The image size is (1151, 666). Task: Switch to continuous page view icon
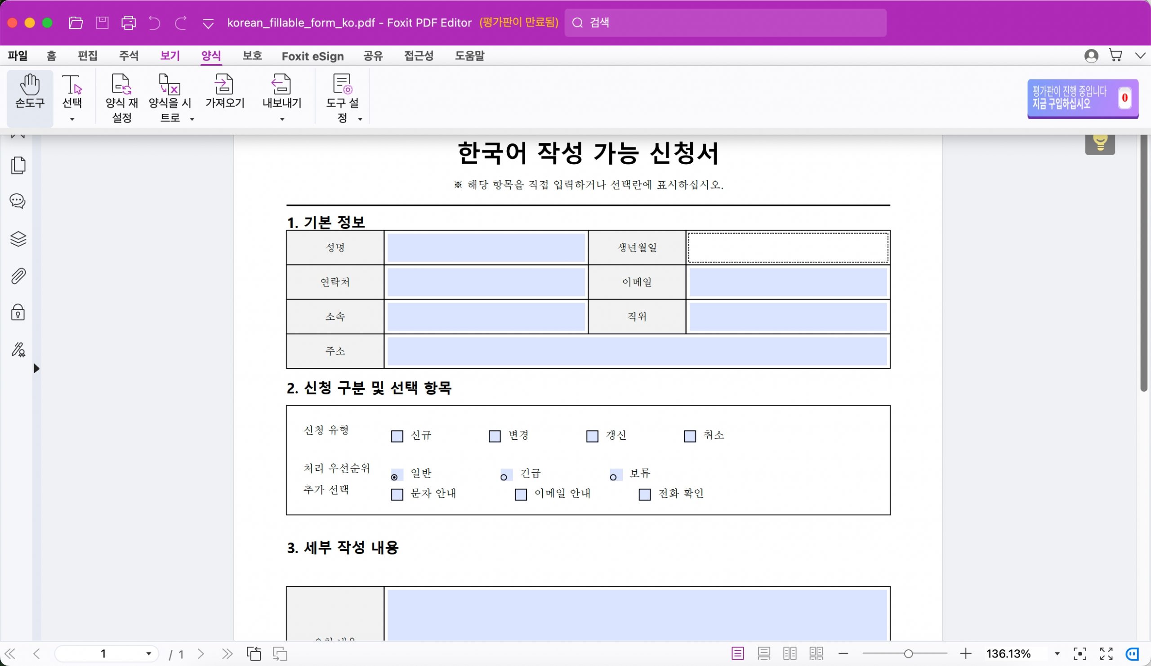point(764,654)
